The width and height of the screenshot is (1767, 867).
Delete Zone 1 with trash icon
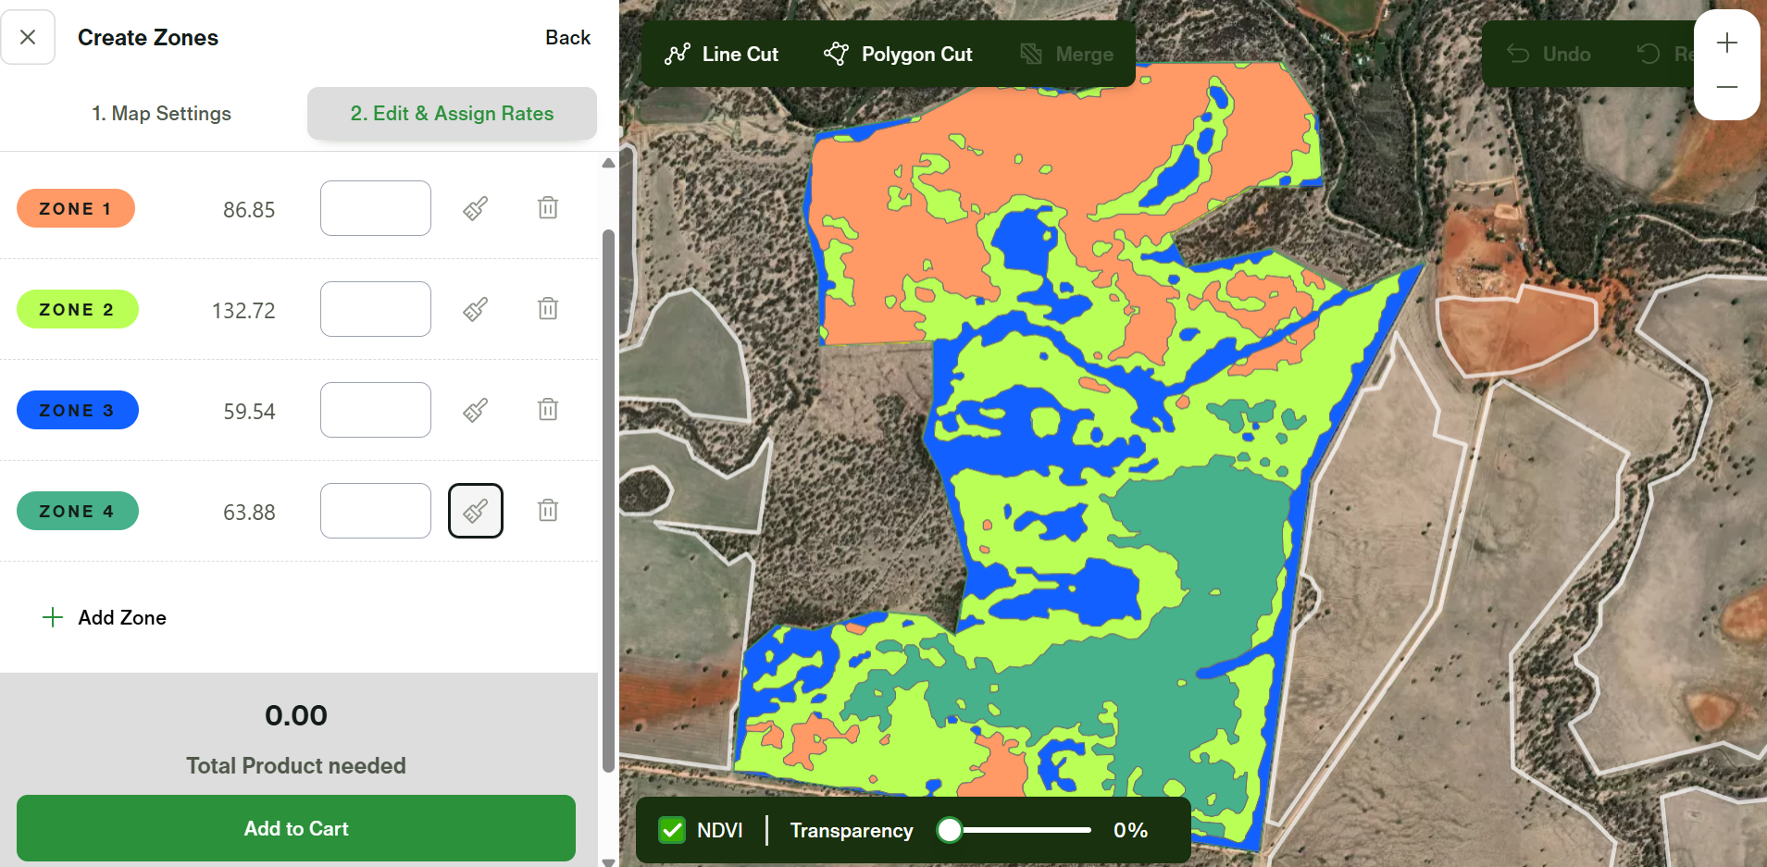(x=548, y=208)
